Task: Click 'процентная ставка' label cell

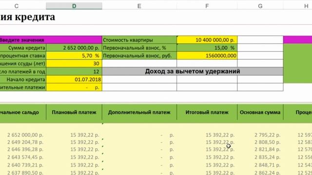Action: click(x=23, y=55)
